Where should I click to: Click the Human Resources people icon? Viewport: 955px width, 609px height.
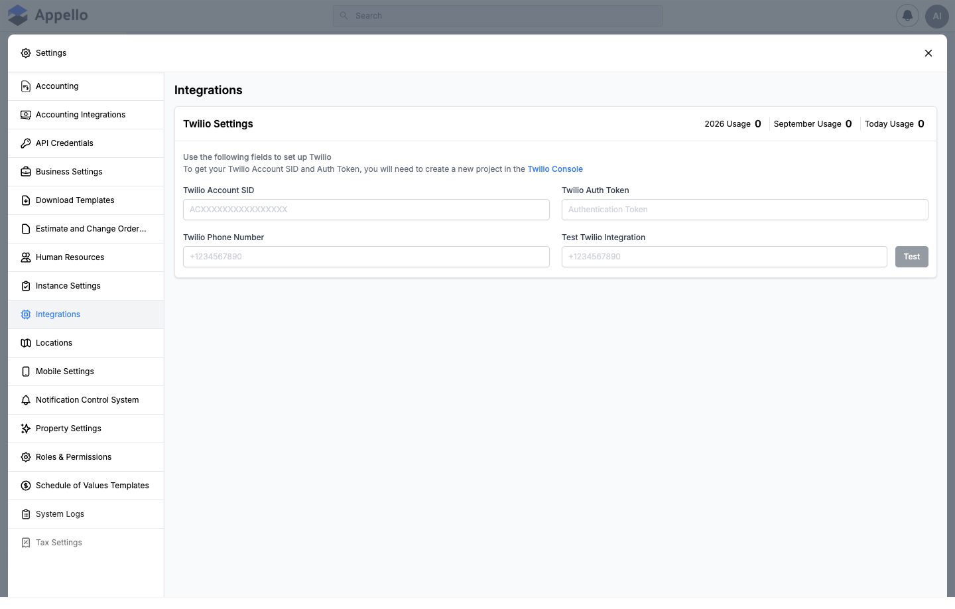(x=26, y=257)
